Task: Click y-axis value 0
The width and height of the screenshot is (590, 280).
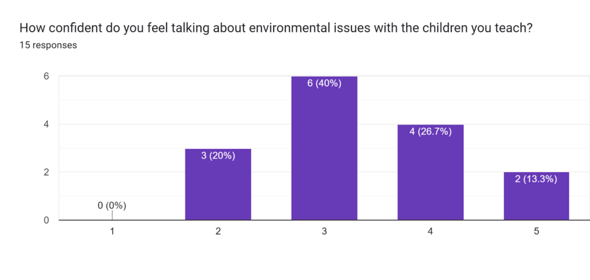Action: [45, 220]
